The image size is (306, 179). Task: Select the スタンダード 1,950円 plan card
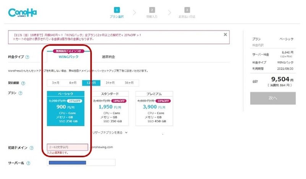pos(110,108)
